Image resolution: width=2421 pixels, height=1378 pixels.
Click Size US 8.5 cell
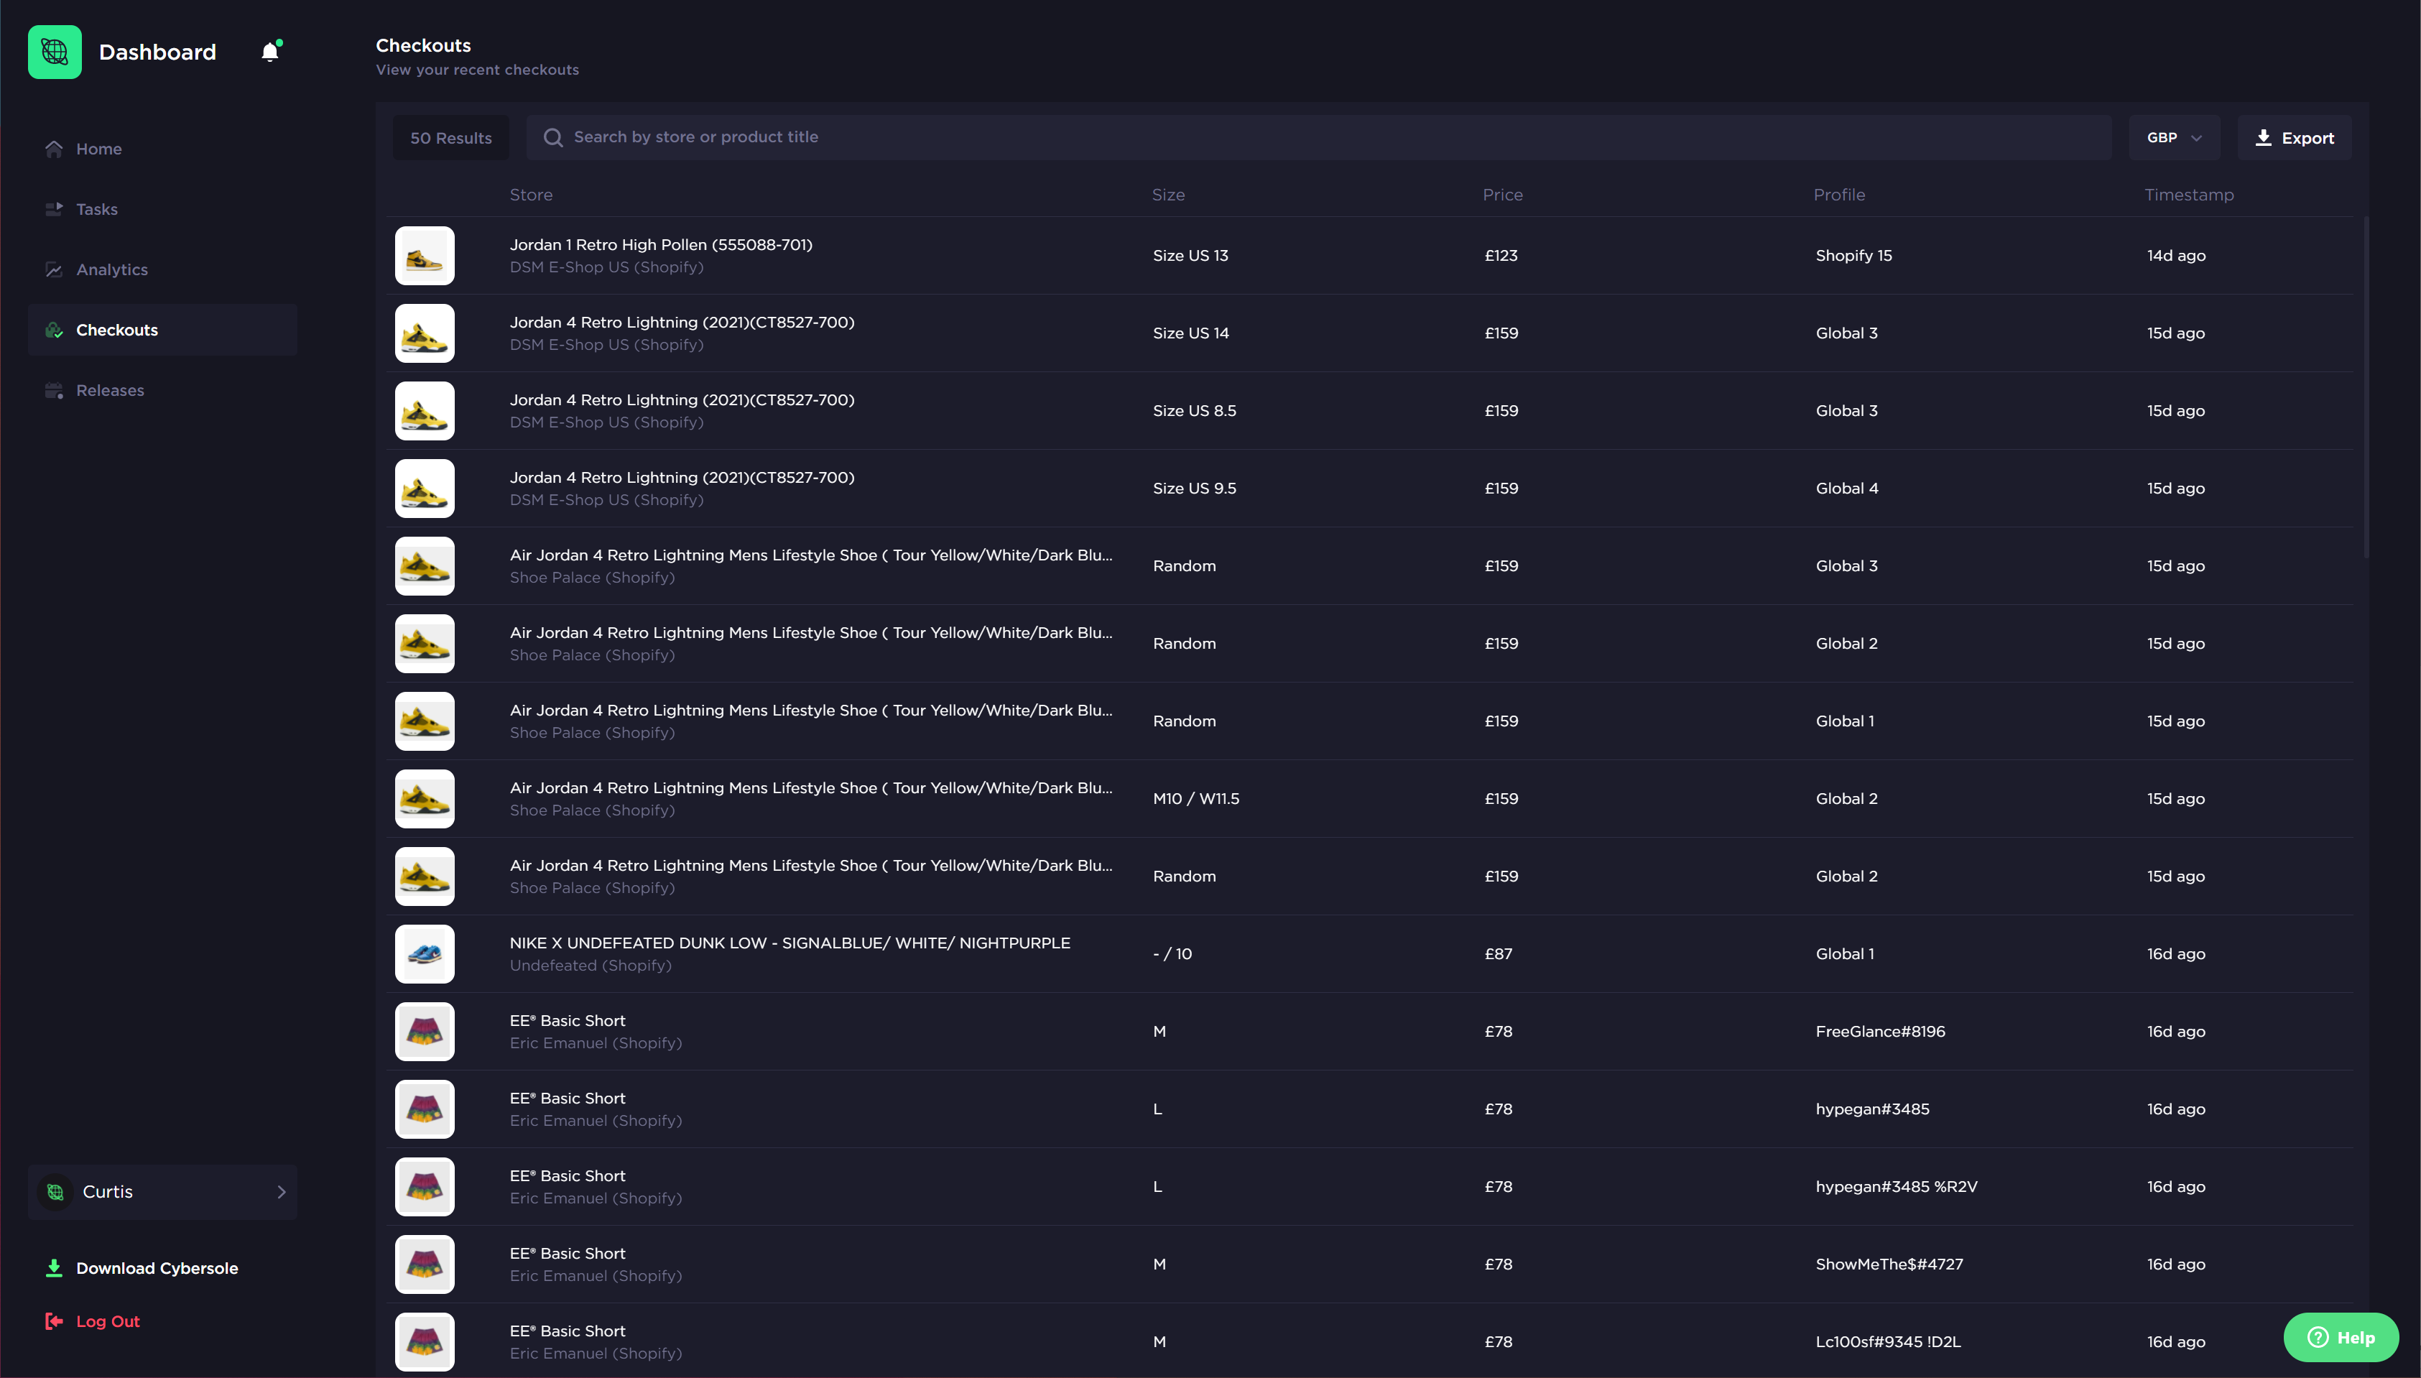[x=1194, y=411]
